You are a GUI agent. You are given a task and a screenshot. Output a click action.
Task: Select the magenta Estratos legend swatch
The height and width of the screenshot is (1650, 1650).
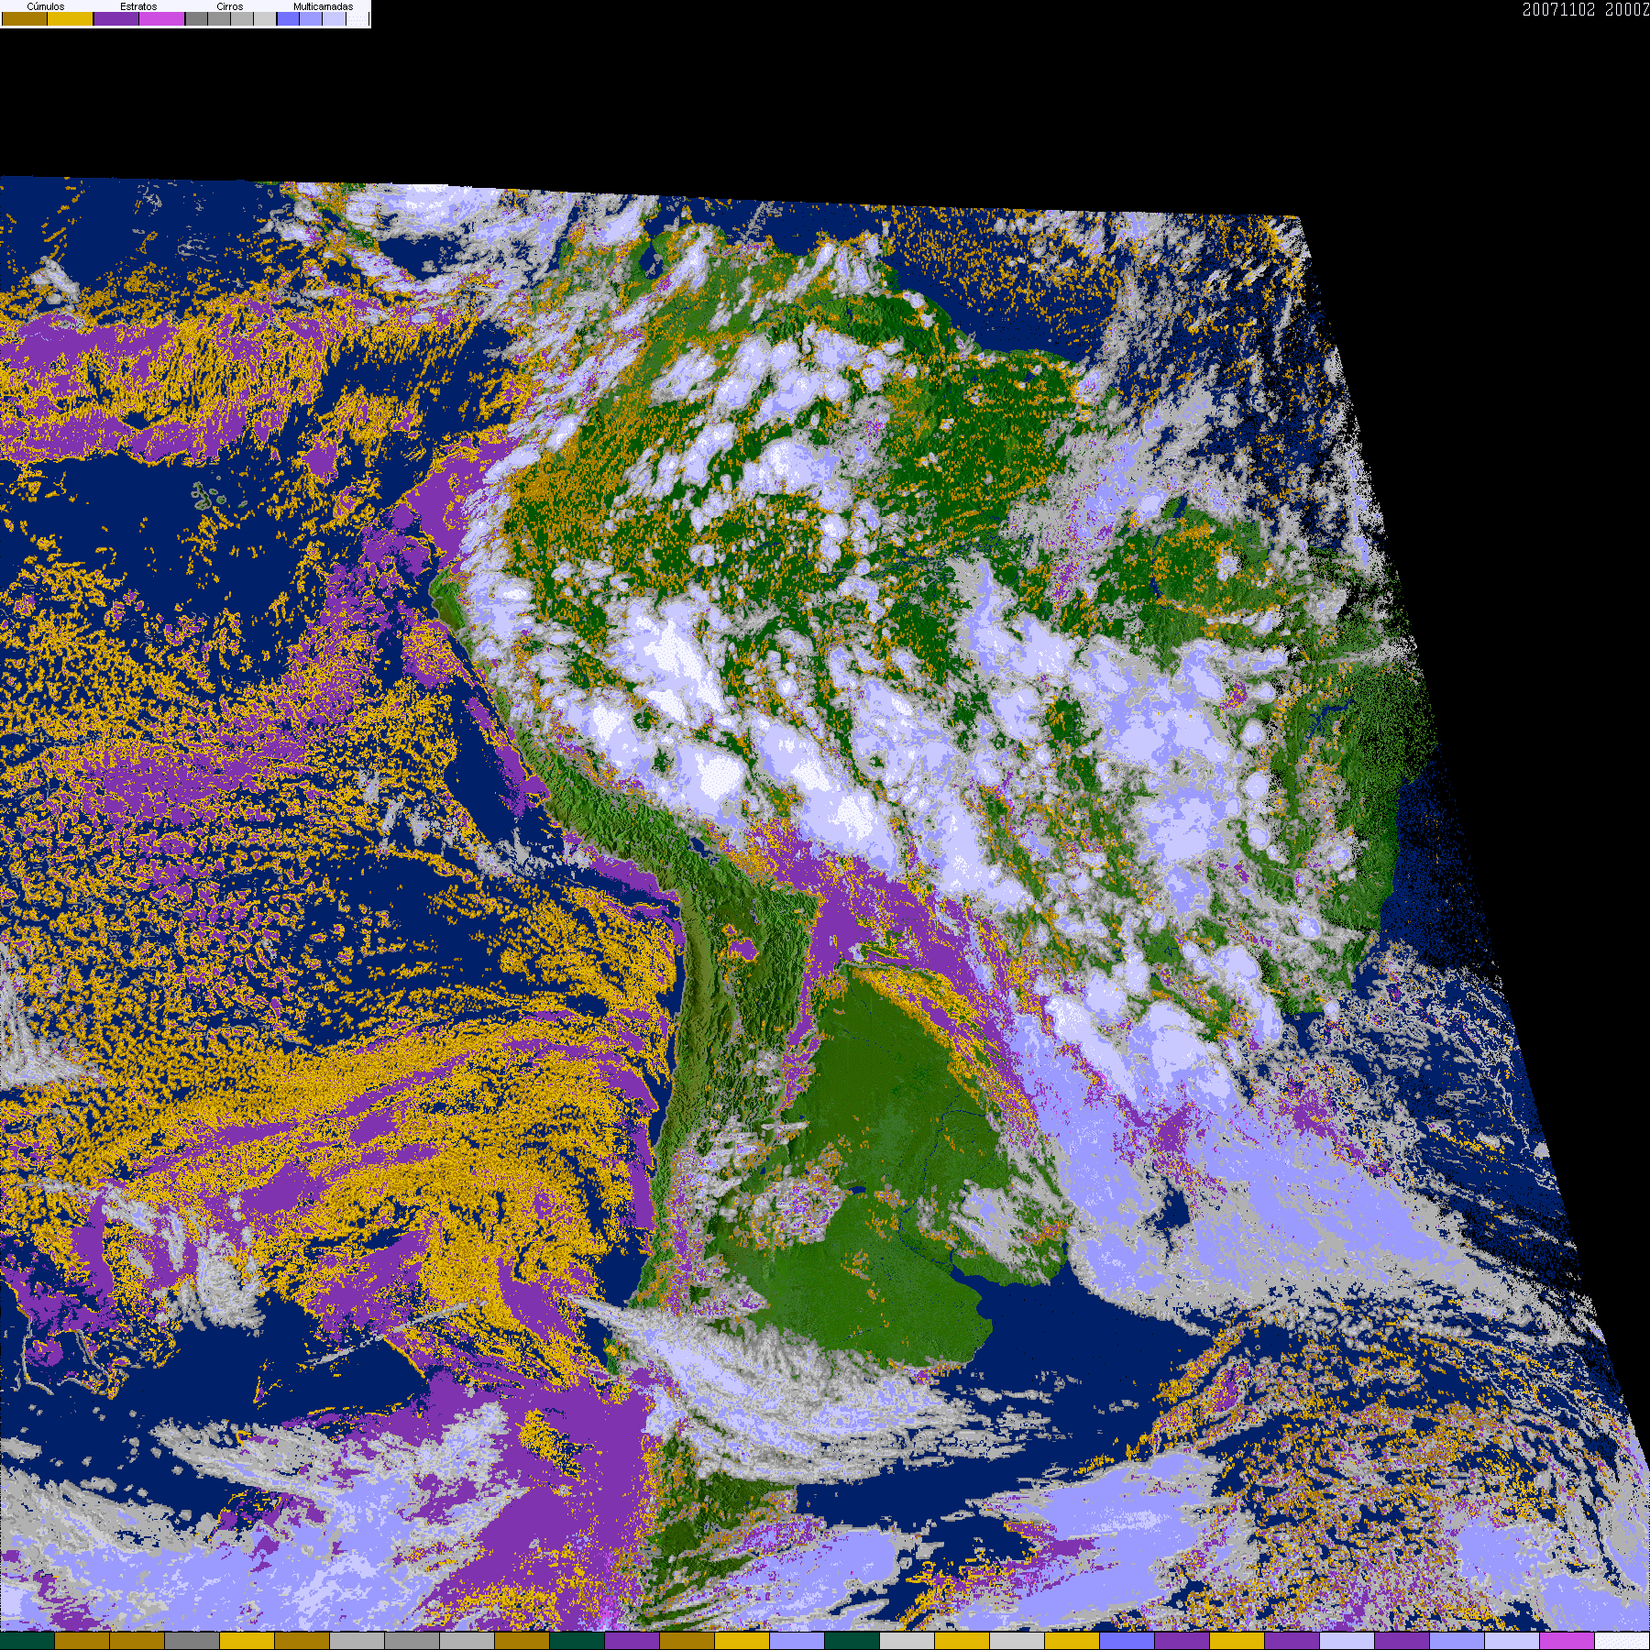coord(162,18)
